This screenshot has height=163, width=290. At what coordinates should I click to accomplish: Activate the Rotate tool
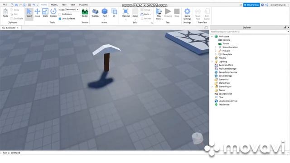tap(53, 13)
